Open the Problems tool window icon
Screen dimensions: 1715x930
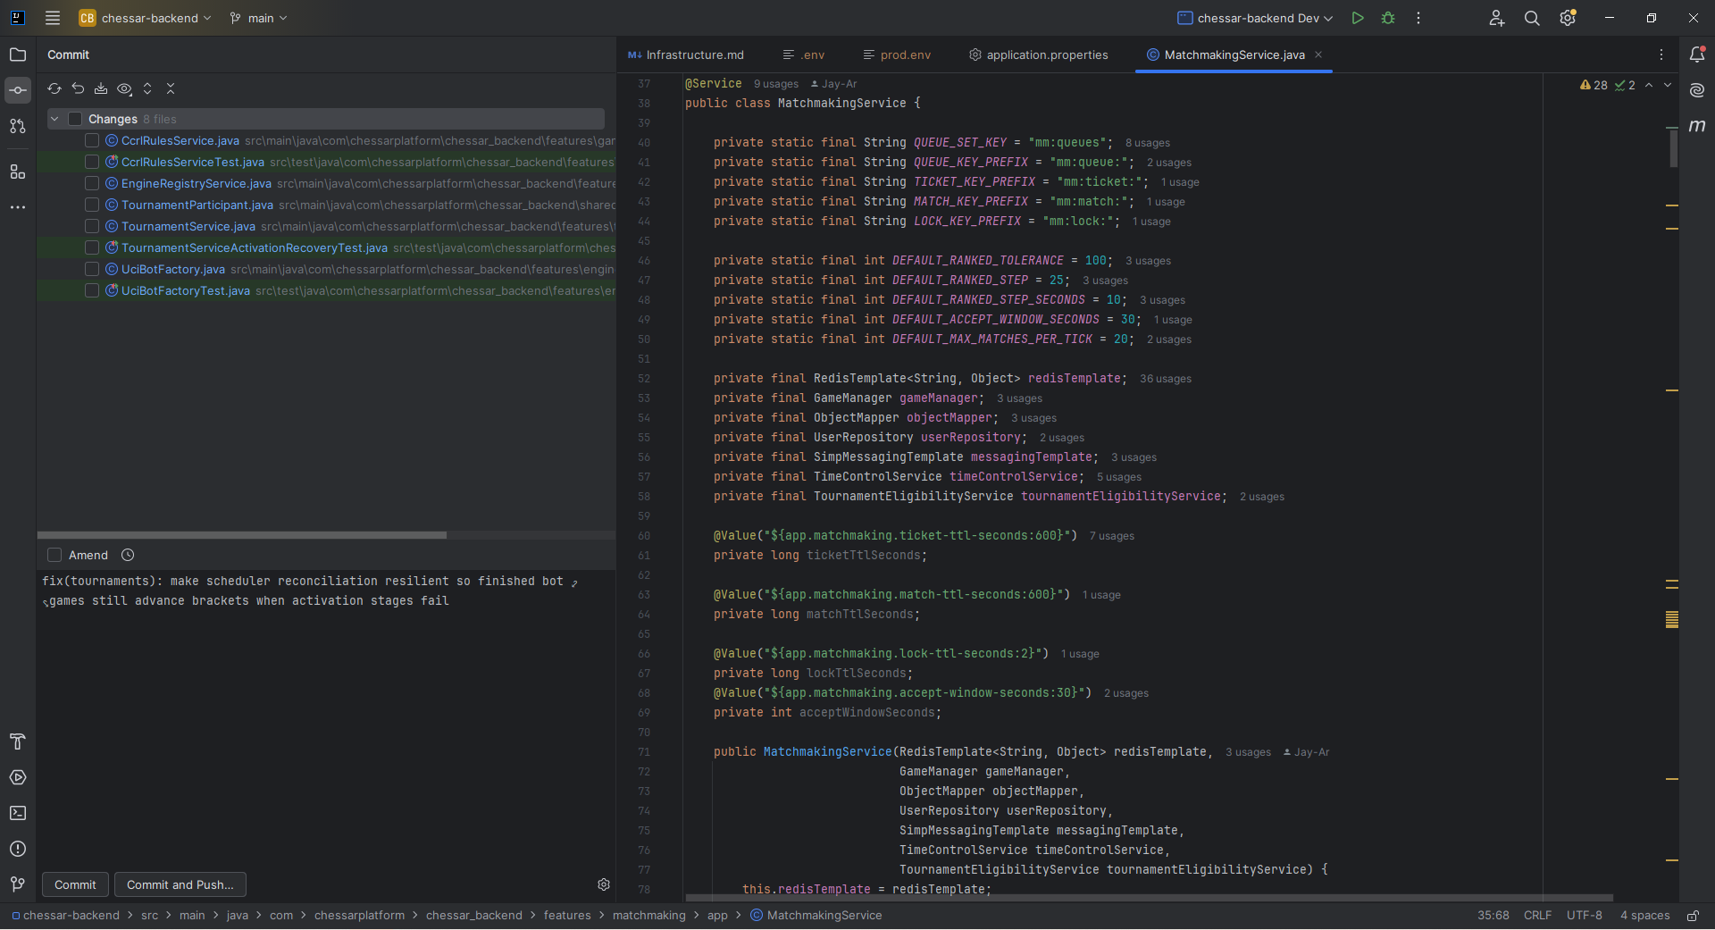pyautogui.click(x=18, y=849)
